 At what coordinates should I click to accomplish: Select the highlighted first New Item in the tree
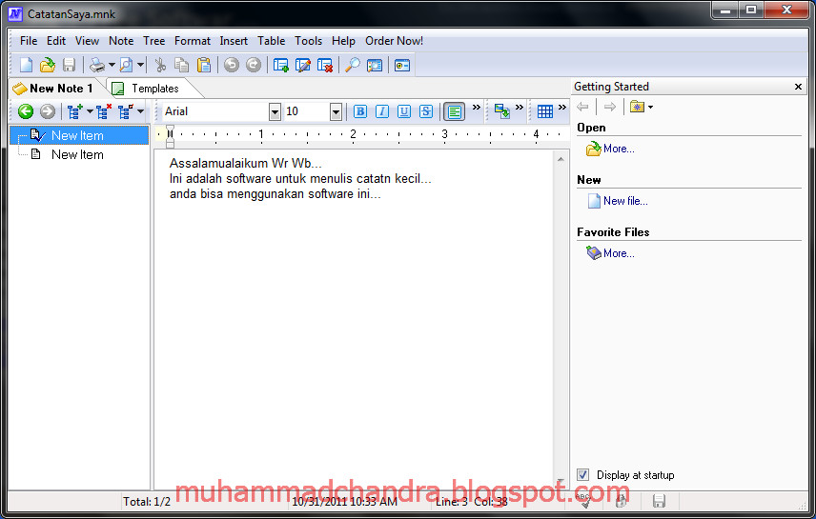point(77,136)
